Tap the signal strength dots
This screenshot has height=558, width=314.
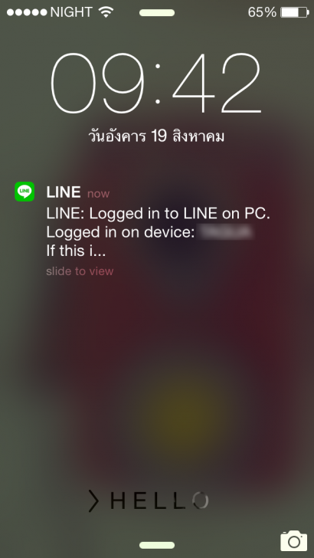27,13
